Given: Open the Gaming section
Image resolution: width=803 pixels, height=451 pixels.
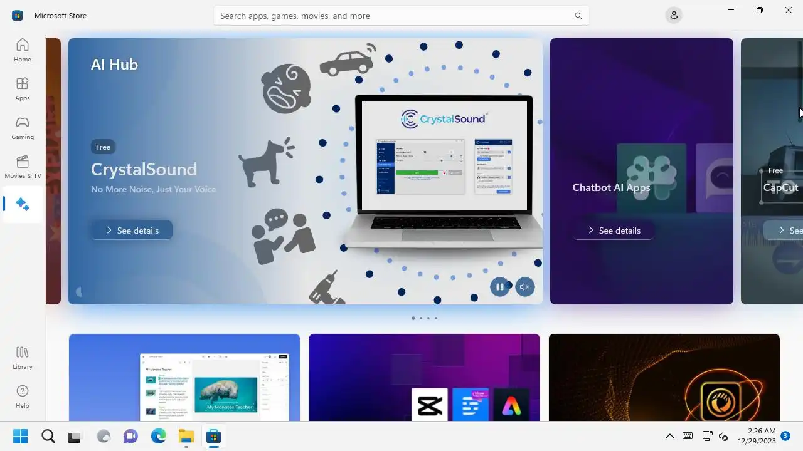Looking at the screenshot, I should [23, 128].
